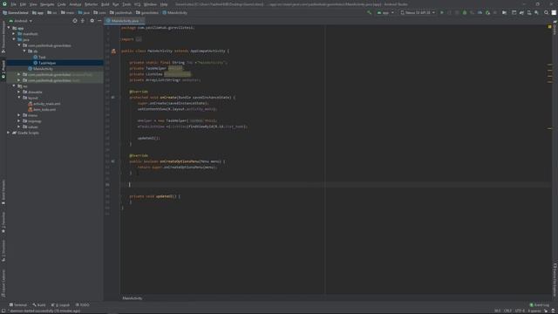
Task: Open the VCS menu
Action: click(x=138, y=4)
